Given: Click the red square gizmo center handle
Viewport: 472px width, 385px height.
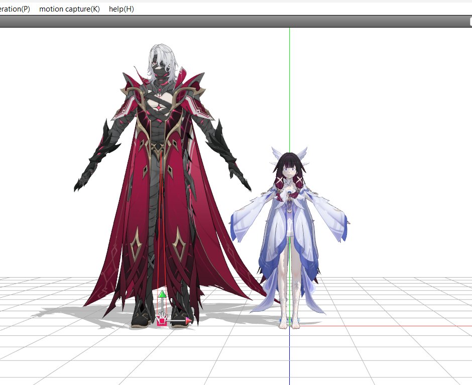Looking at the screenshot, I should [x=162, y=320].
